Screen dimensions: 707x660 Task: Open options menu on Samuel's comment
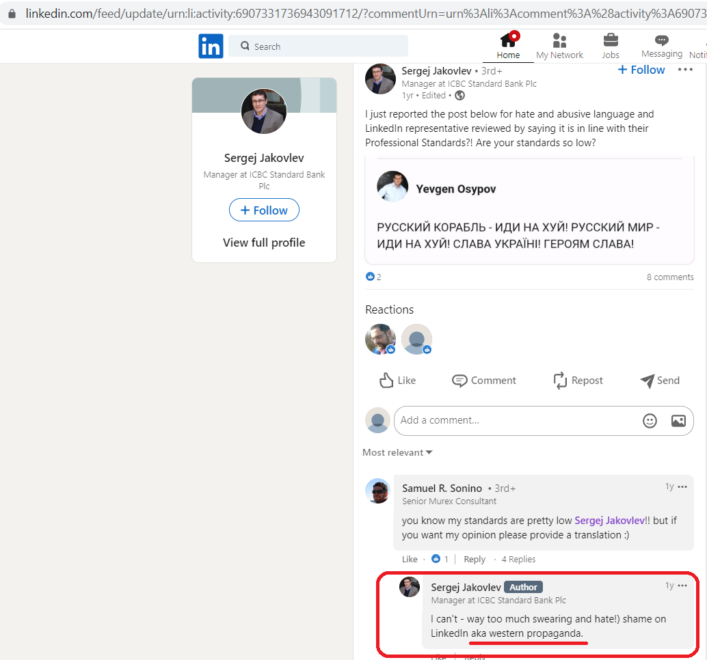click(x=682, y=487)
